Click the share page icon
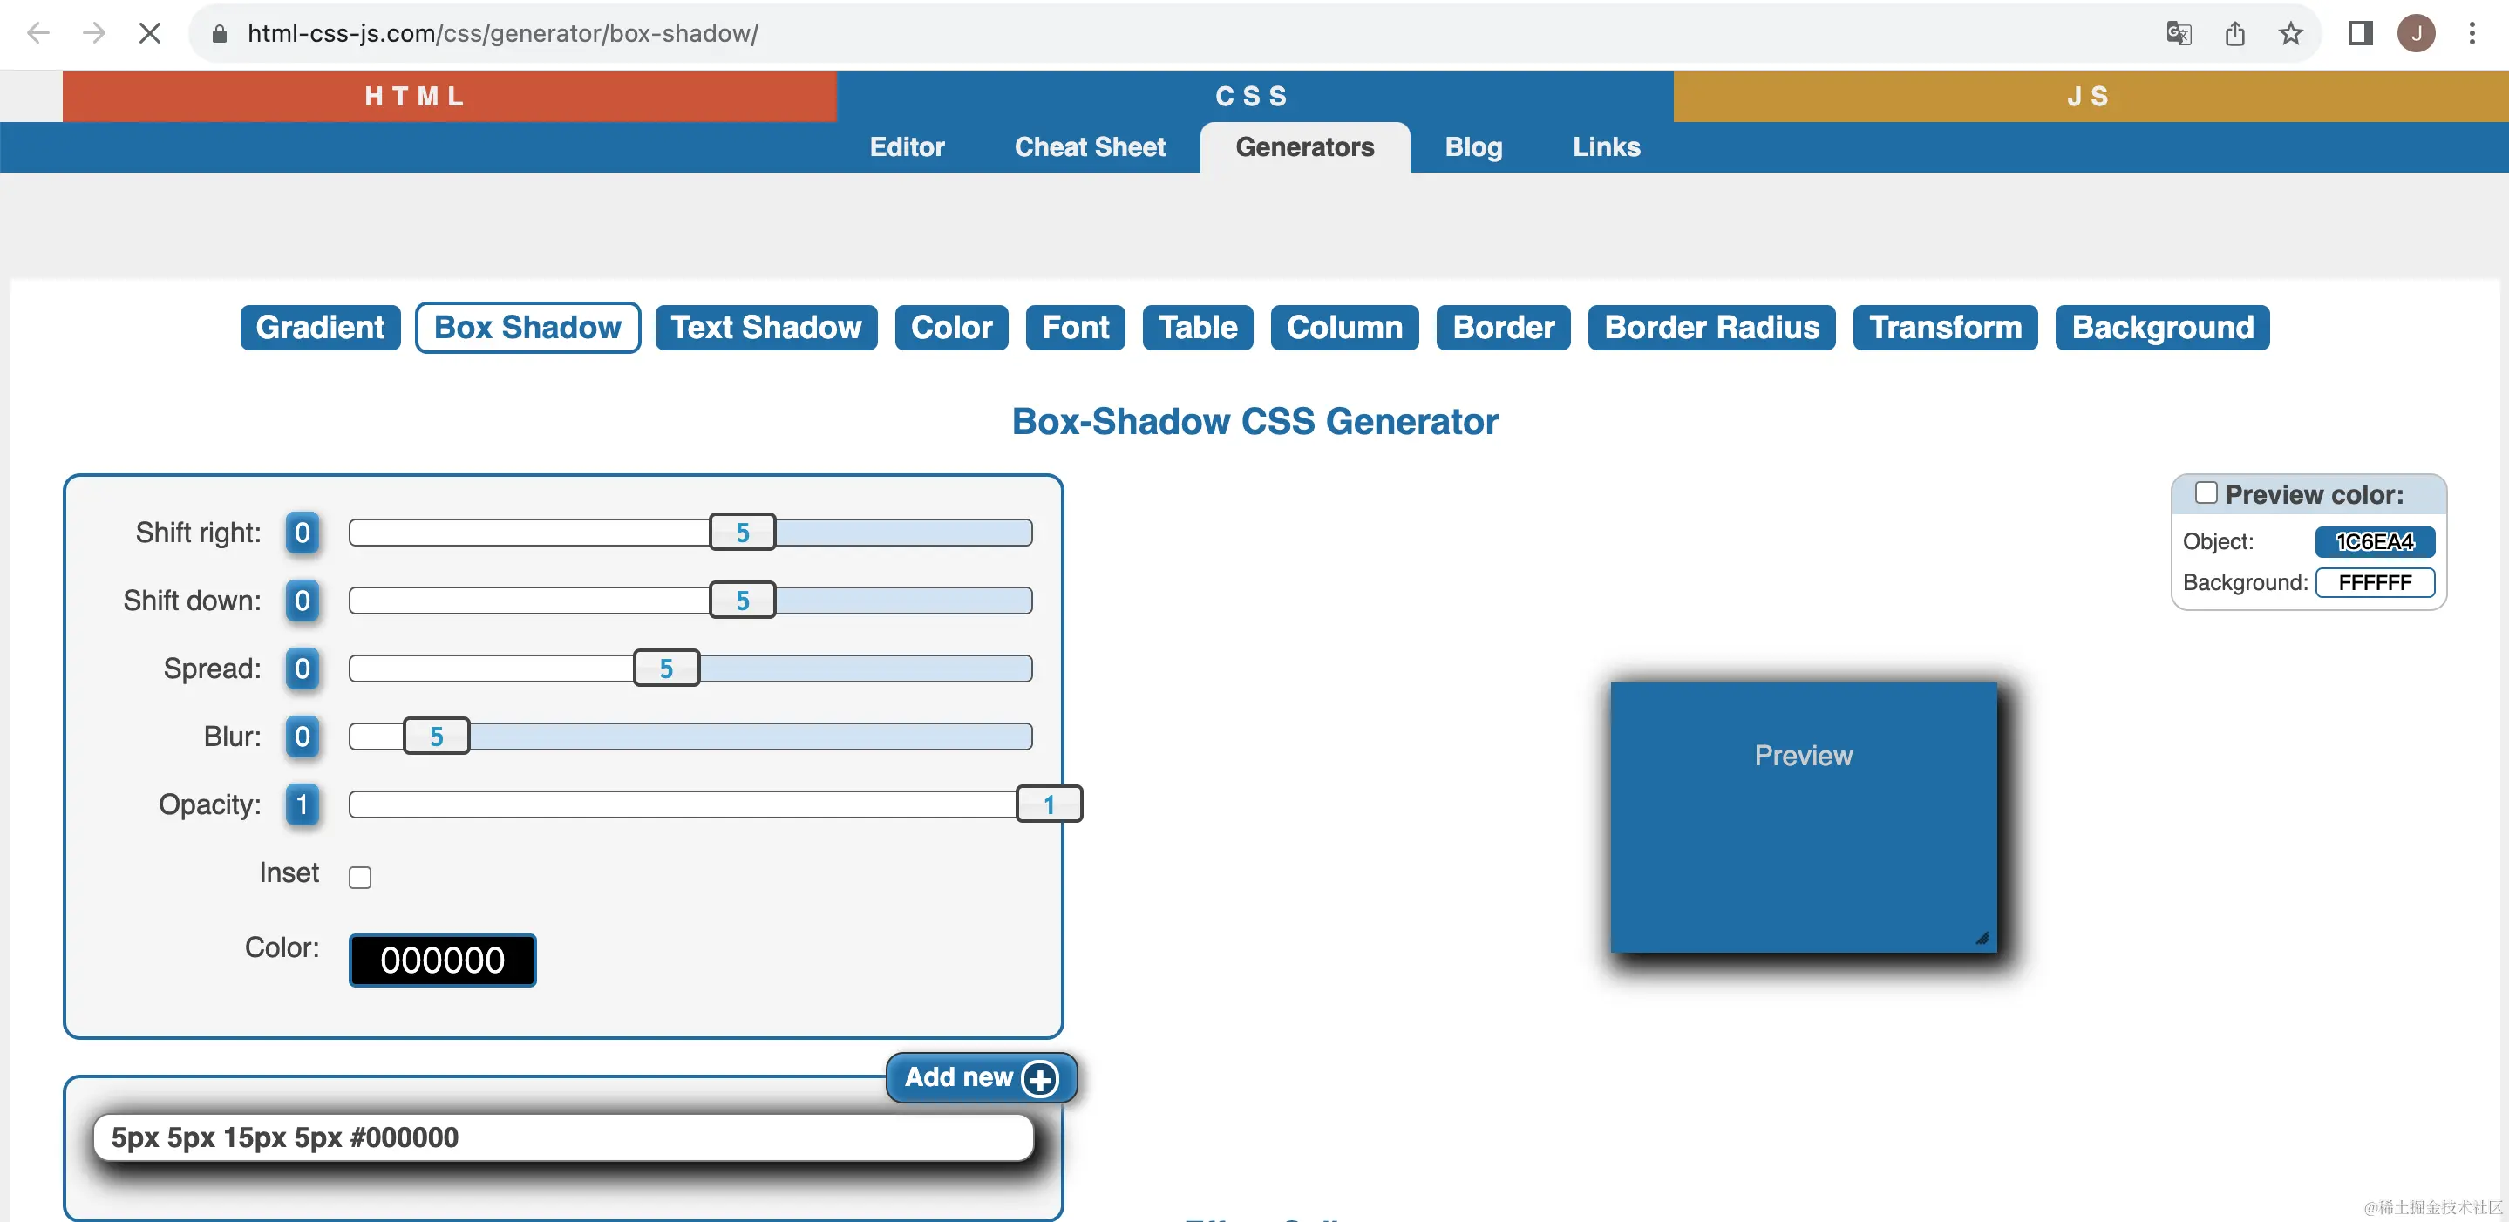 2234,33
